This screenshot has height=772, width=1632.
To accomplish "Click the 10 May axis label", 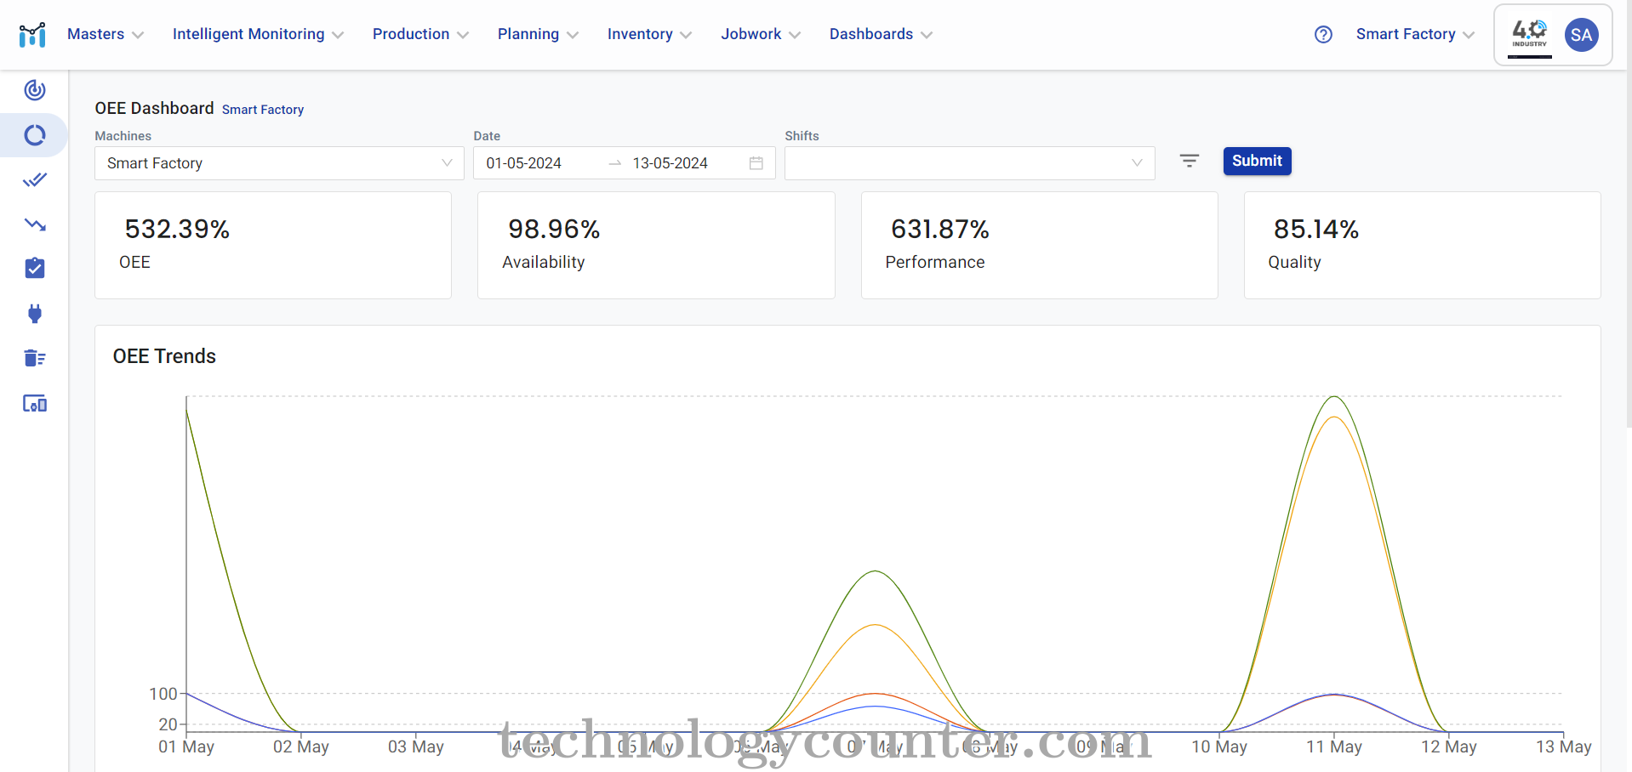I will (x=1219, y=746).
